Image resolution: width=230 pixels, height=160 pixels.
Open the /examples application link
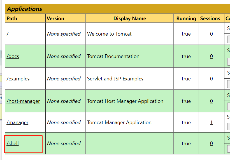click(18, 79)
